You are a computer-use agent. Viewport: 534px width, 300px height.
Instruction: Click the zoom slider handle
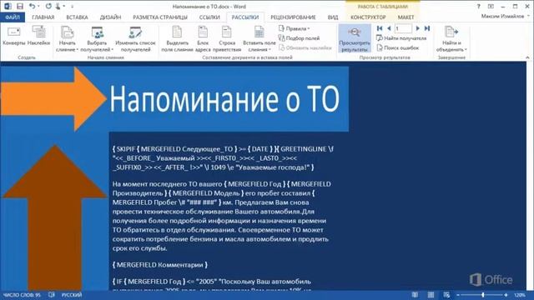(483, 295)
